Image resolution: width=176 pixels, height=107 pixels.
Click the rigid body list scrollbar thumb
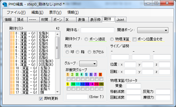coord(57,48)
